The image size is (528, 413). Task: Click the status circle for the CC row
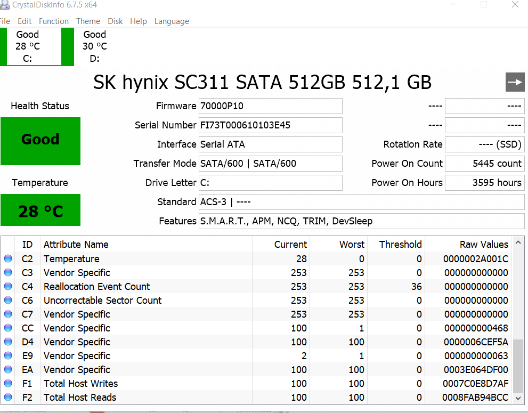click(x=8, y=328)
